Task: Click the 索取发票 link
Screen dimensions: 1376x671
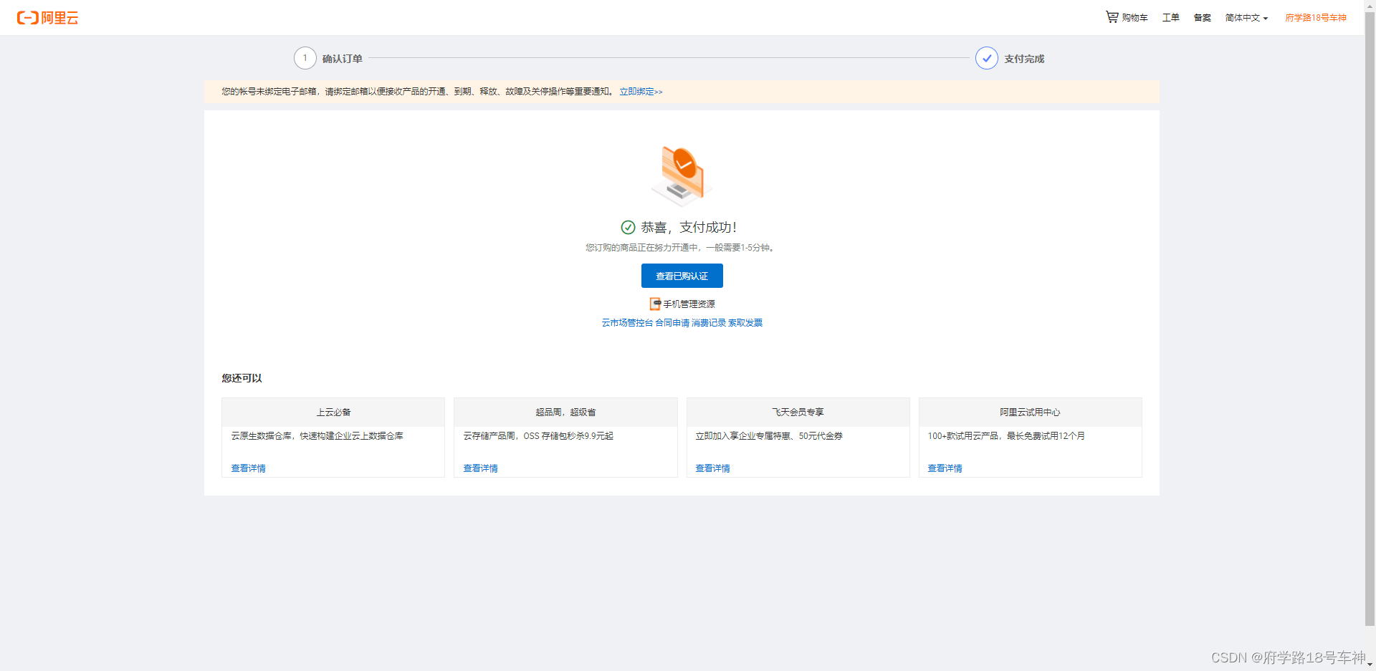Action: coord(745,323)
